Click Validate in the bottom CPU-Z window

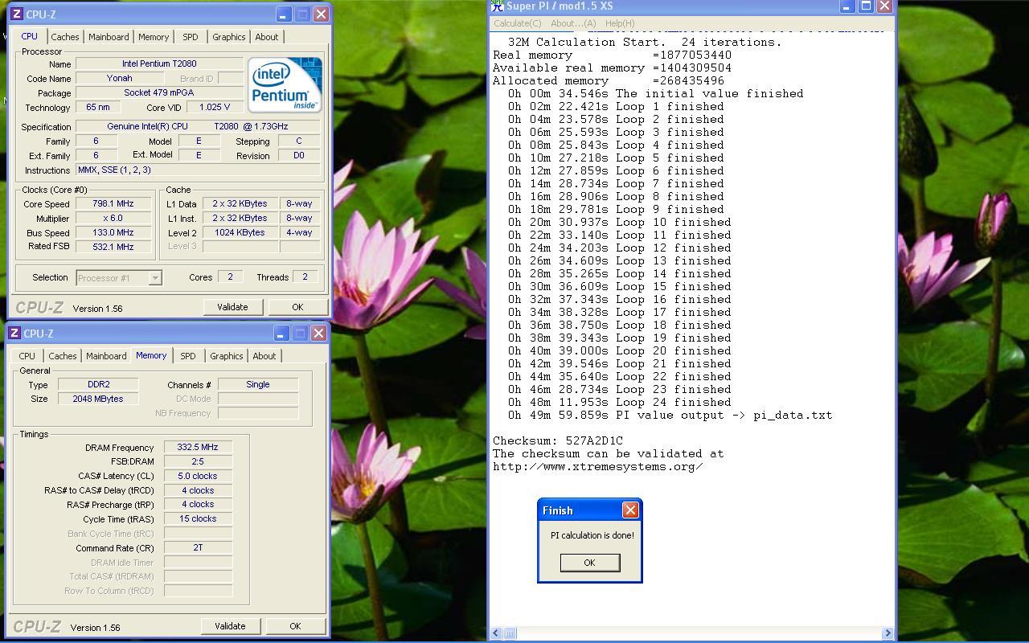coord(230,626)
